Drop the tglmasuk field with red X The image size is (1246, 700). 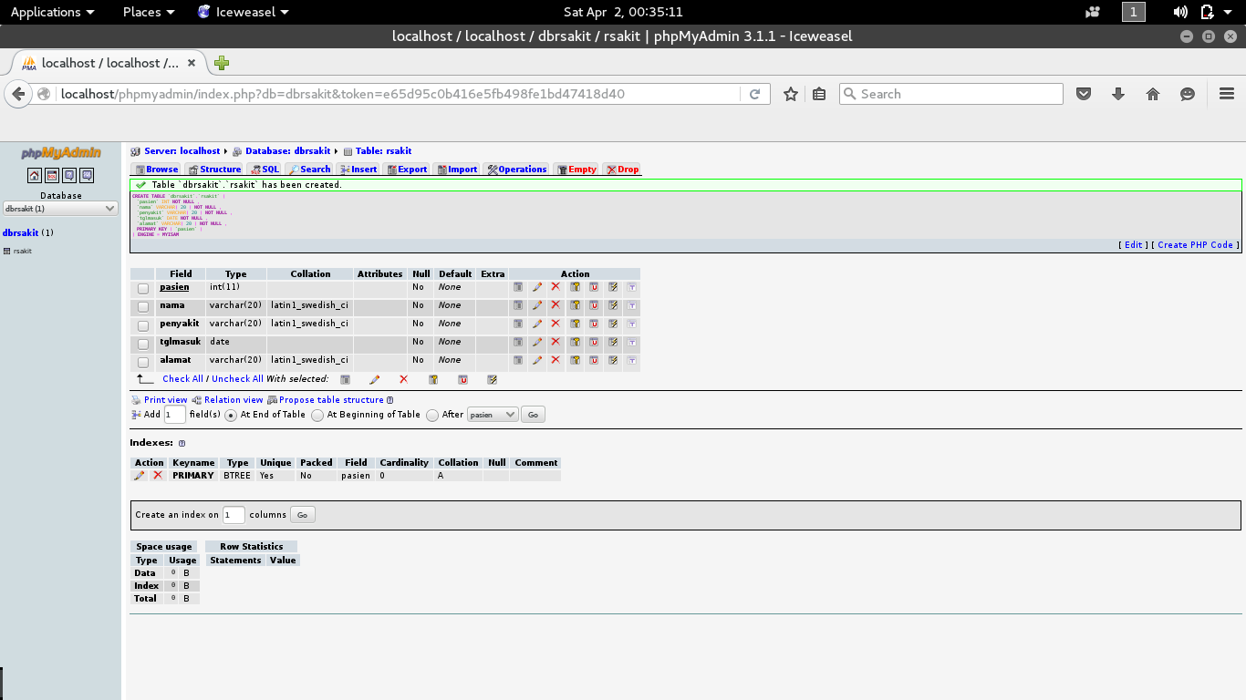click(x=556, y=342)
